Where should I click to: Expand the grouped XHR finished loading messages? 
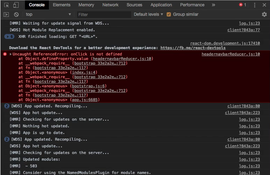point(9,36)
